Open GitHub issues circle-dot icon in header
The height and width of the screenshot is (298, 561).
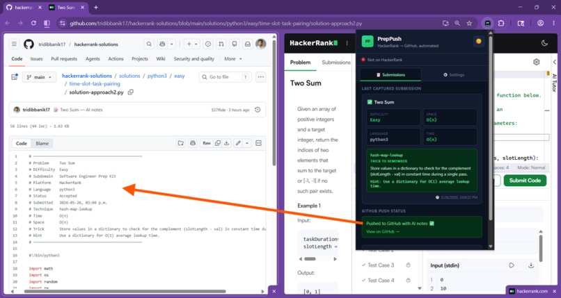[207, 44]
